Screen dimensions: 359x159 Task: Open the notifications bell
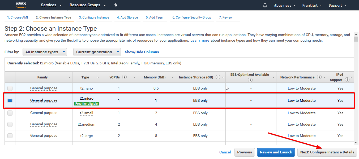click(265, 5)
